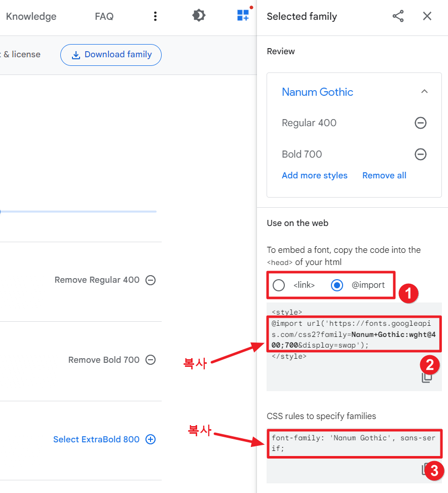
Task: Open the Nanum Gothic family link
Action: [x=317, y=92]
